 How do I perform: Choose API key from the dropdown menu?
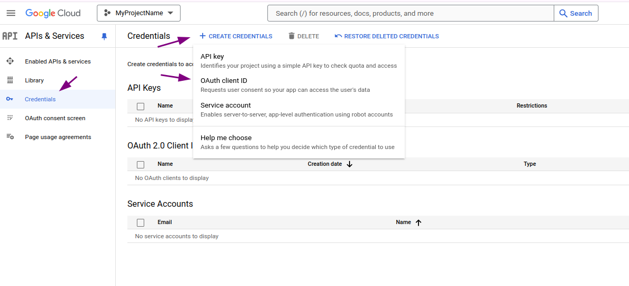coord(299,61)
